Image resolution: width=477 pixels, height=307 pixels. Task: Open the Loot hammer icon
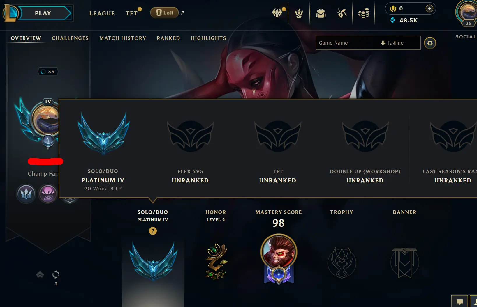pos(342,13)
